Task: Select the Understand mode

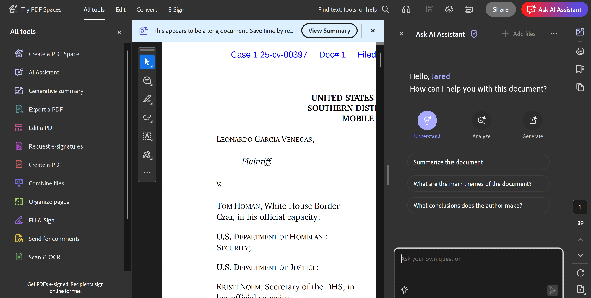Action: point(427,120)
